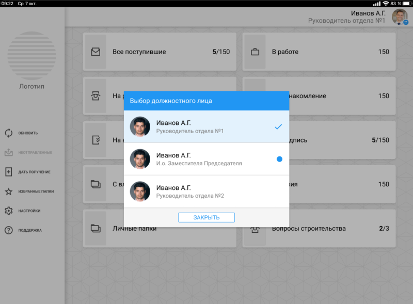
Task: Click Иванов А.Г. name in header
Action: coord(368,13)
